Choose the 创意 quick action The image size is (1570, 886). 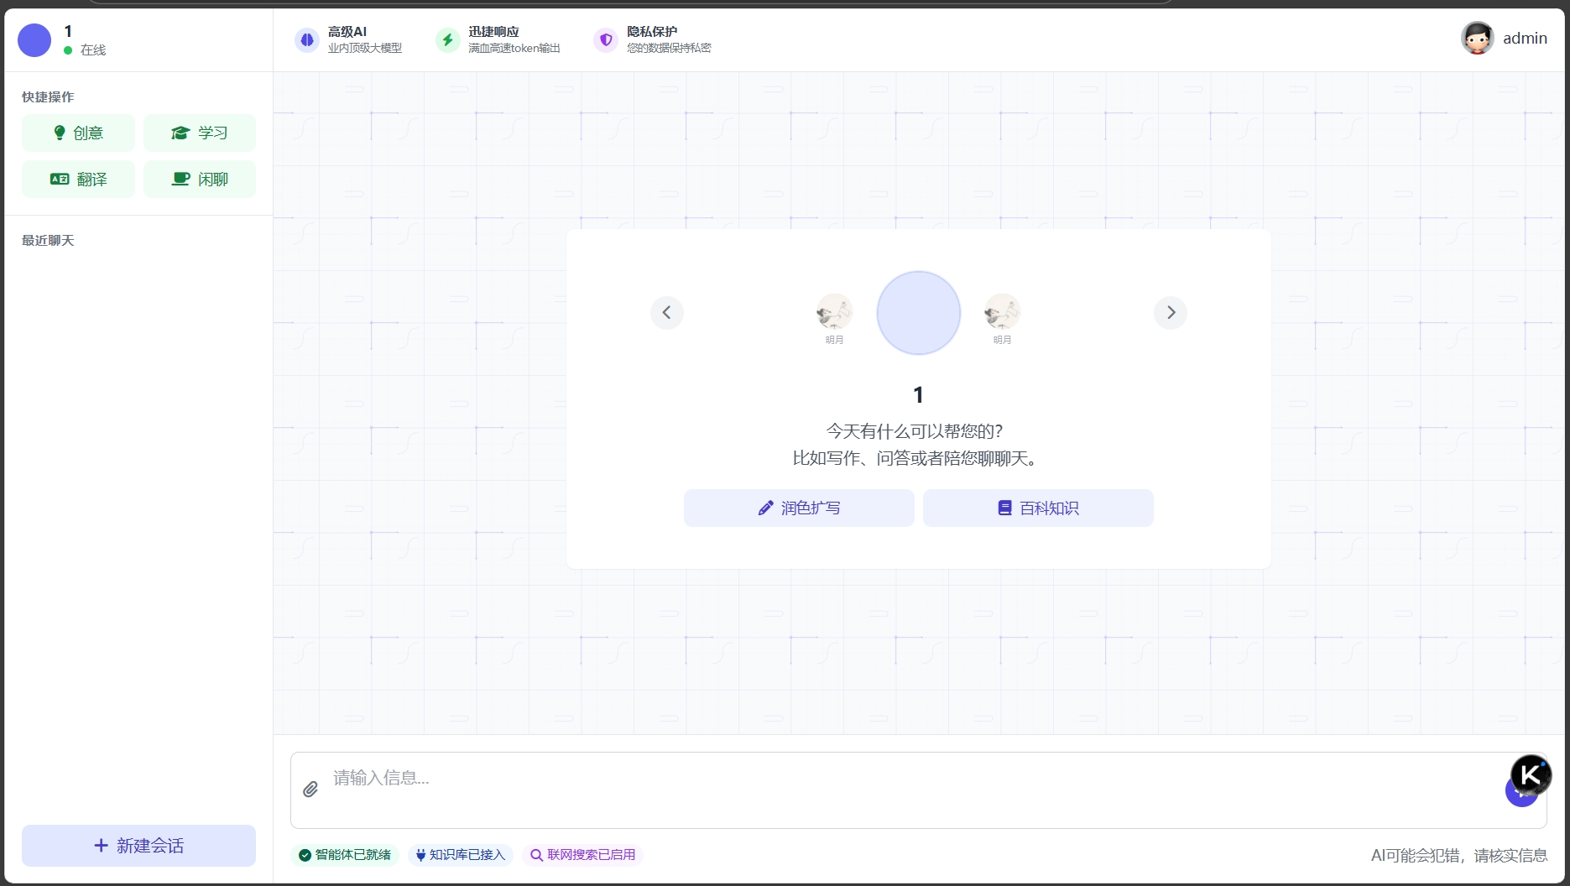pyautogui.click(x=78, y=133)
